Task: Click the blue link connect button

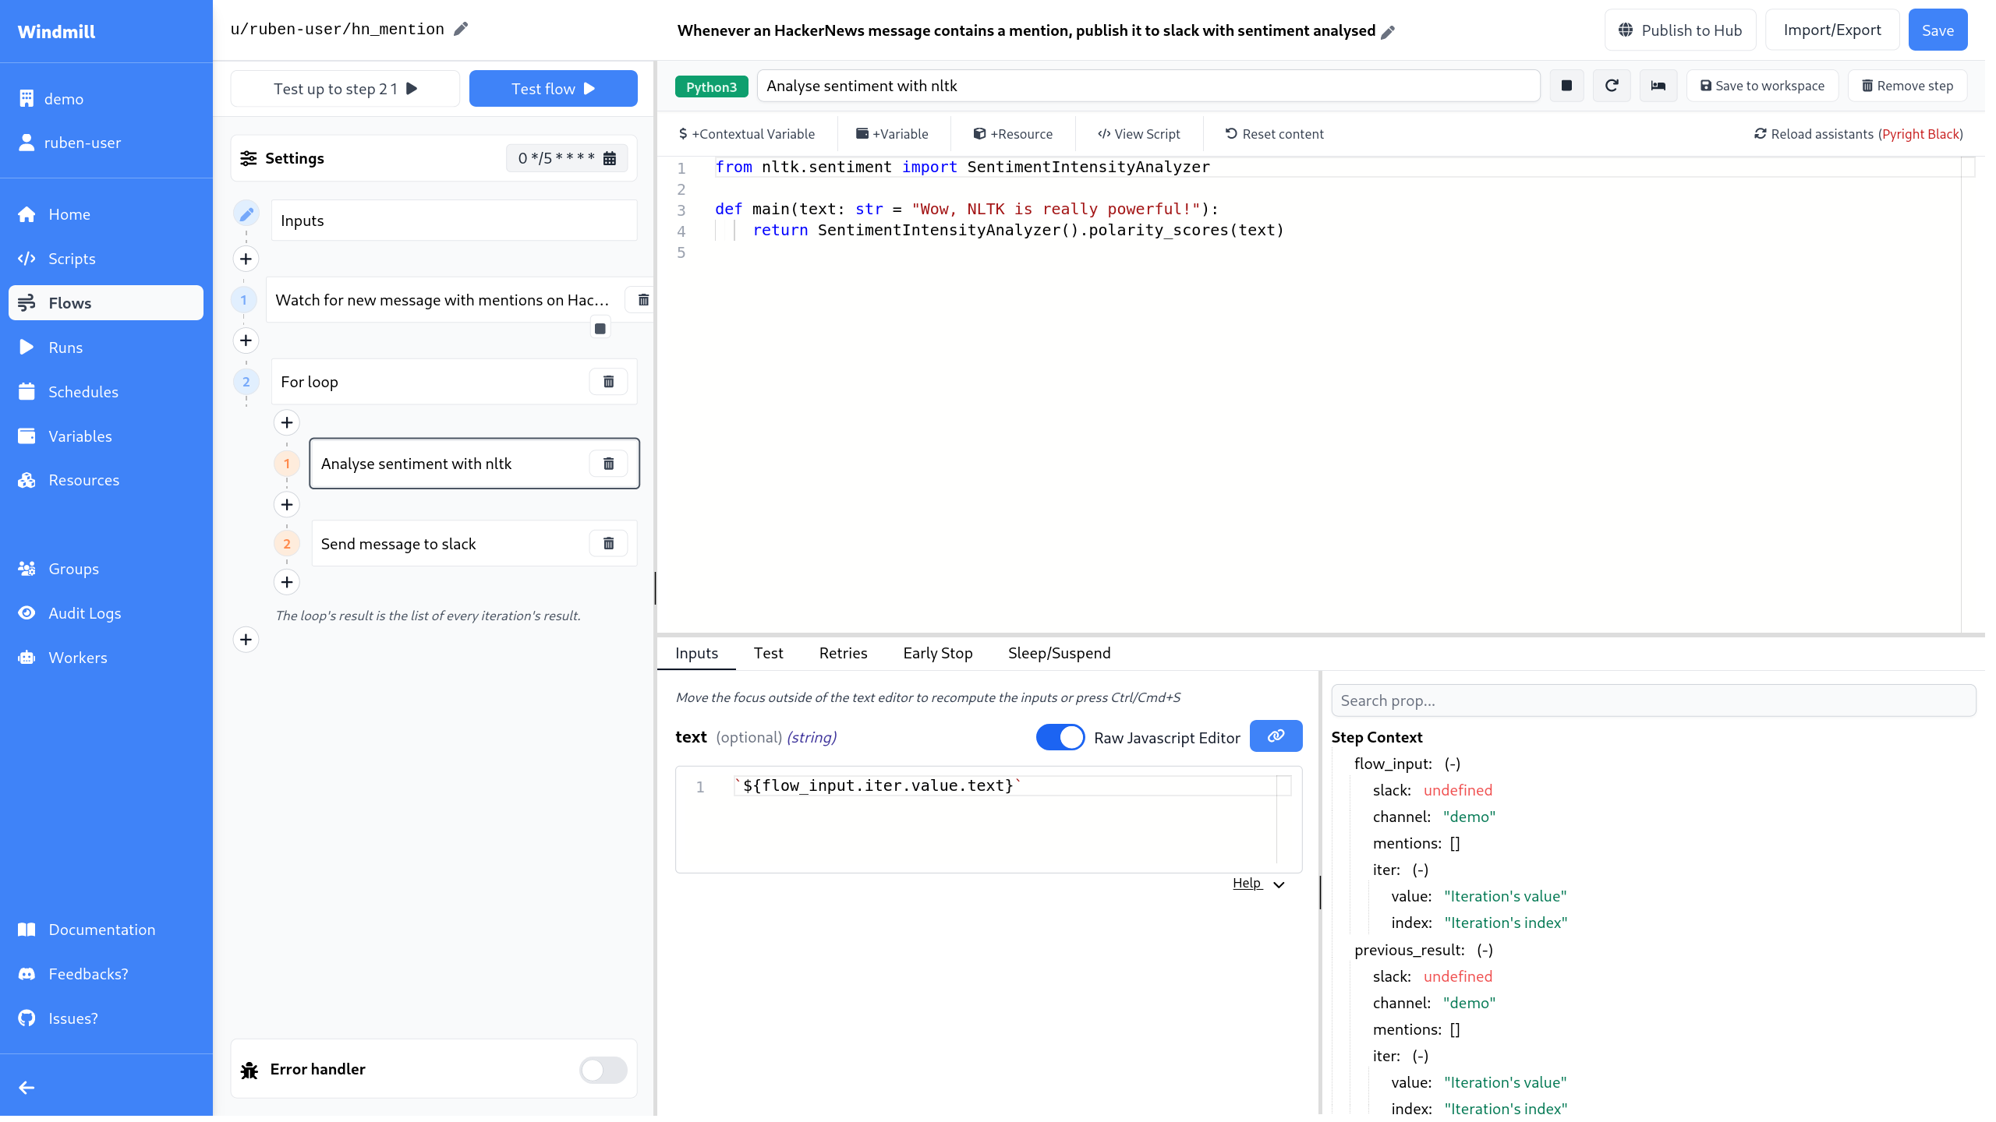Action: click(x=1276, y=736)
